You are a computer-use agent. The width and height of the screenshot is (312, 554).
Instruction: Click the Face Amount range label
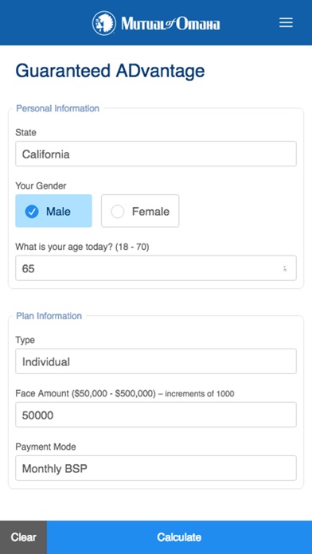(124, 393)
